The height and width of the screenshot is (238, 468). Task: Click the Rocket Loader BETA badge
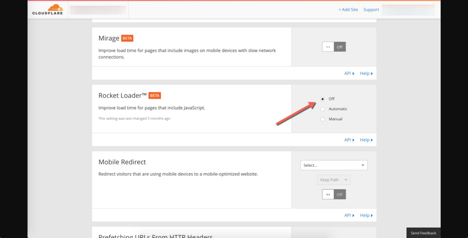(154, 96)
